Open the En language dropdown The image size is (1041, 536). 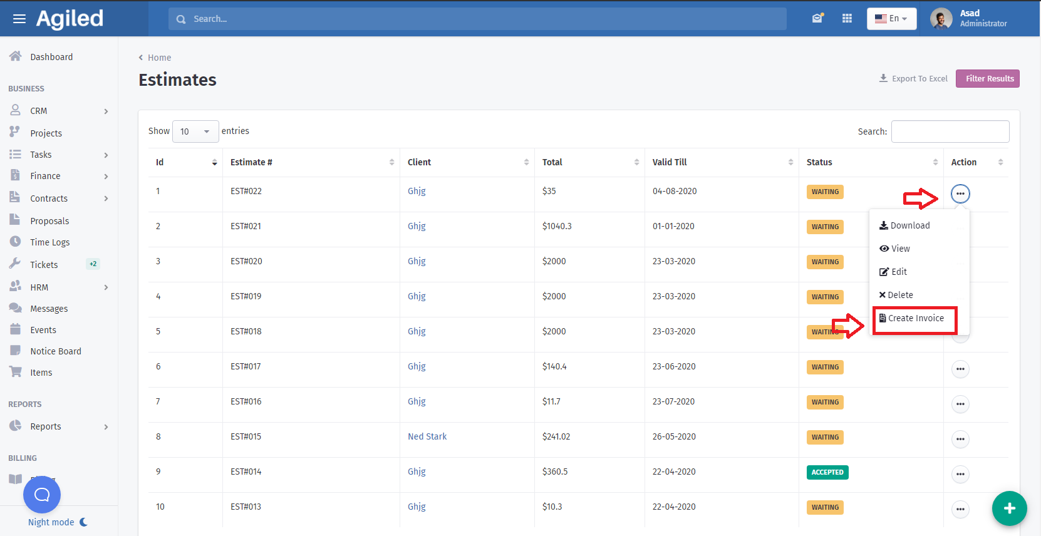click(891, 19)
